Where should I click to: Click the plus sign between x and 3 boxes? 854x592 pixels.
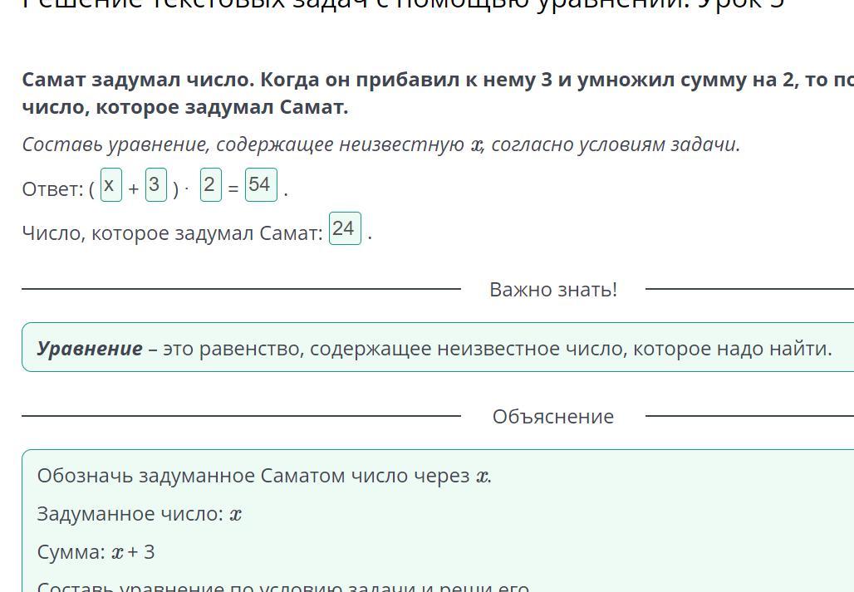134,189
